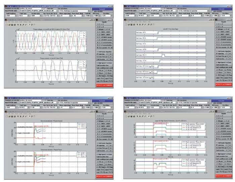Open File menu in phase voltages figure
This screenshot has height=182, width=235.
click(x=6, y=22)
